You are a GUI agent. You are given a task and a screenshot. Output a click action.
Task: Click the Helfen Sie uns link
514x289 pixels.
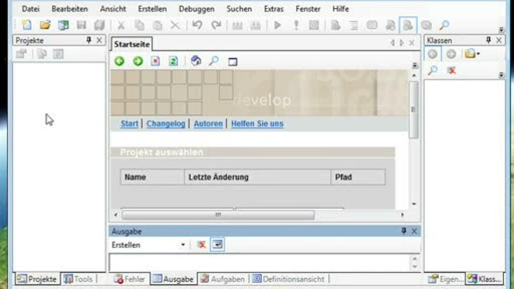tap(257, 124)
